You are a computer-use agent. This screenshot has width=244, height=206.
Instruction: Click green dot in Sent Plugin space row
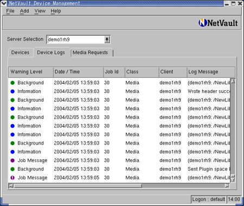pos(12,169)
